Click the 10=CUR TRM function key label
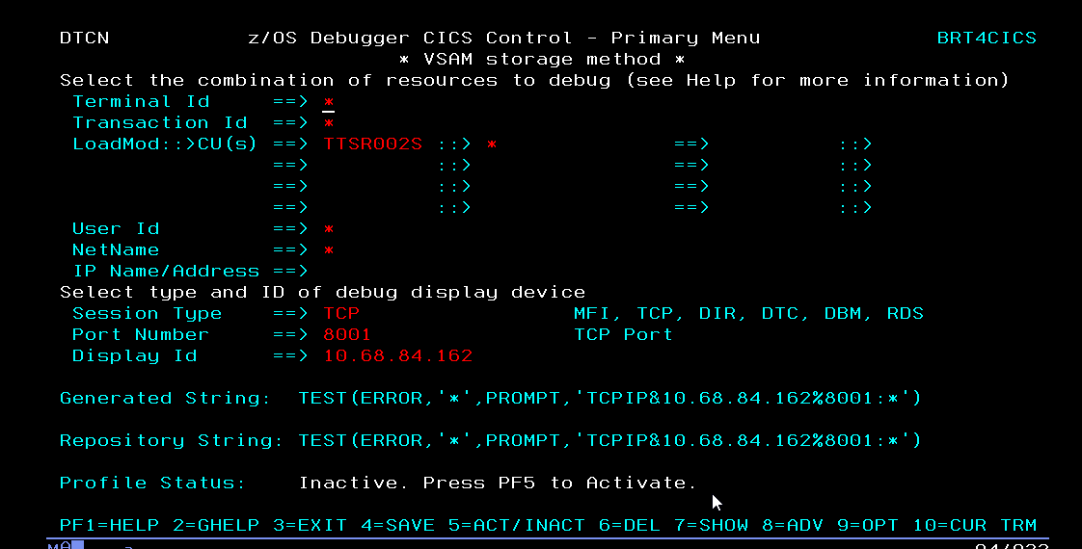The height and width of the screenshot is (549, 1082). pyautogui.click(x=975, y=526)
